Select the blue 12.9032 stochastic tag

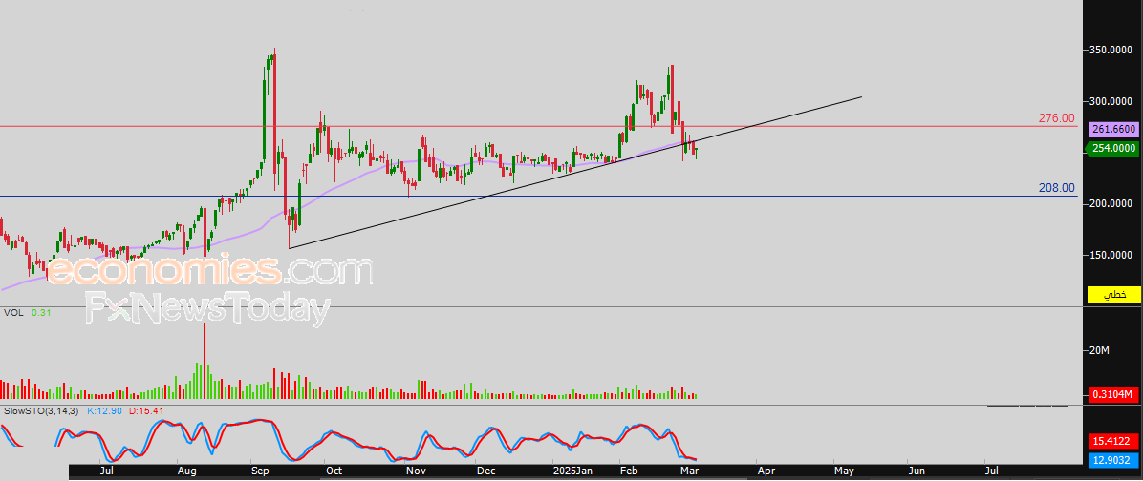1112,460
